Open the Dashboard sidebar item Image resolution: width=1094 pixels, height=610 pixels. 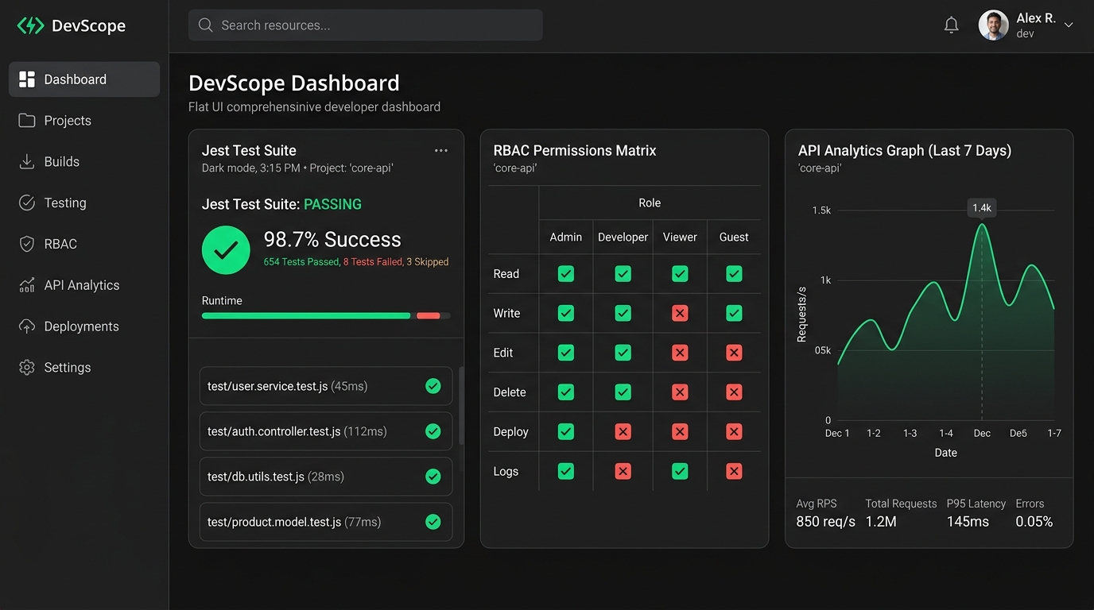click(x=84, y=79)
